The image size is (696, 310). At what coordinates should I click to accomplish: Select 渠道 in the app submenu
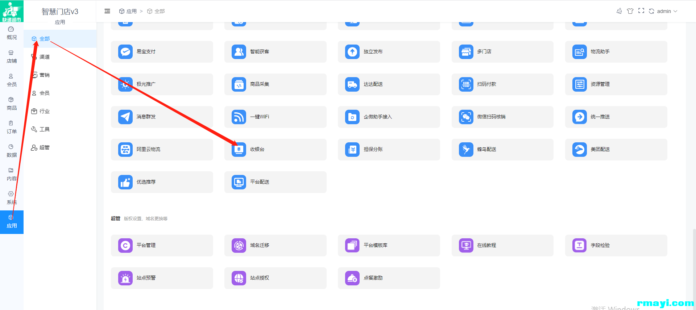pos(60,57)
